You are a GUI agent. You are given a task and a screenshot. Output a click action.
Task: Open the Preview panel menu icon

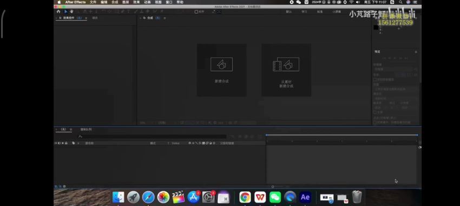point(416,52)
